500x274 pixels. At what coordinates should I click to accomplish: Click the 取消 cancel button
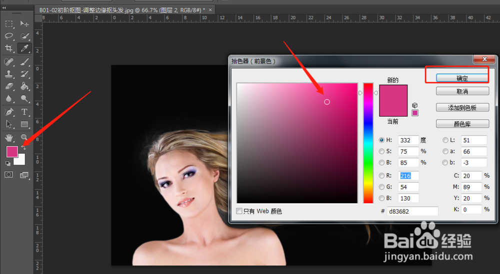pos(462,91)
